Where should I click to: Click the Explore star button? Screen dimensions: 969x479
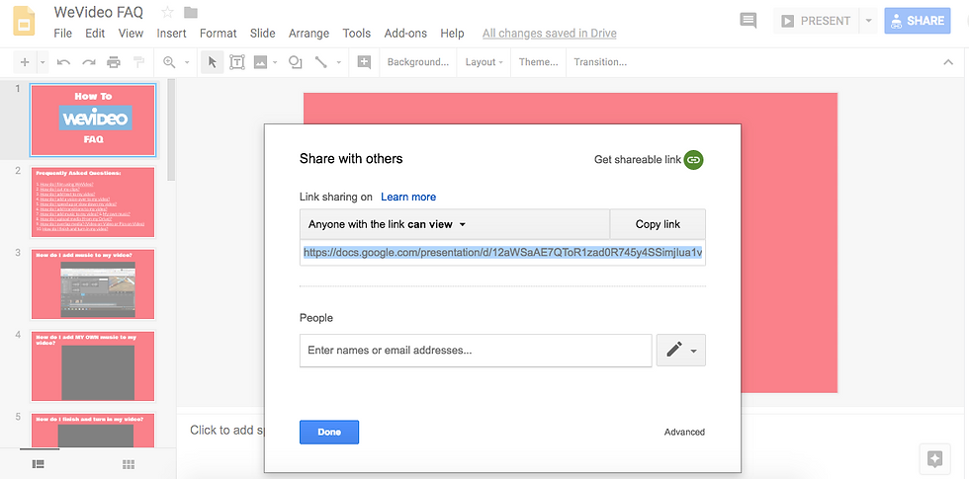934,459
